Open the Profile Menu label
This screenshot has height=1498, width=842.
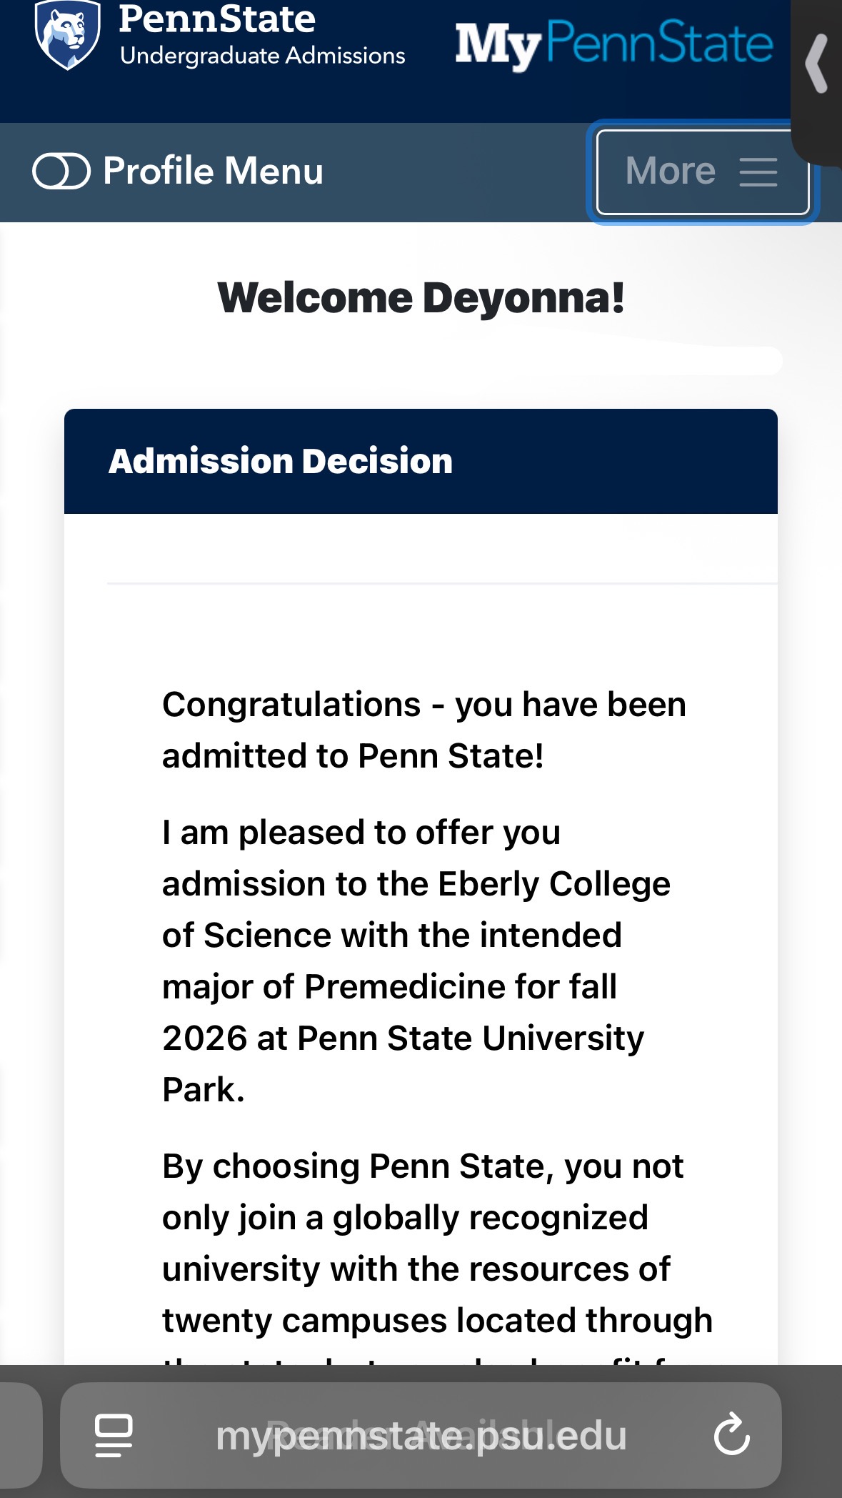pyautogui.click(x=213, y=172)
